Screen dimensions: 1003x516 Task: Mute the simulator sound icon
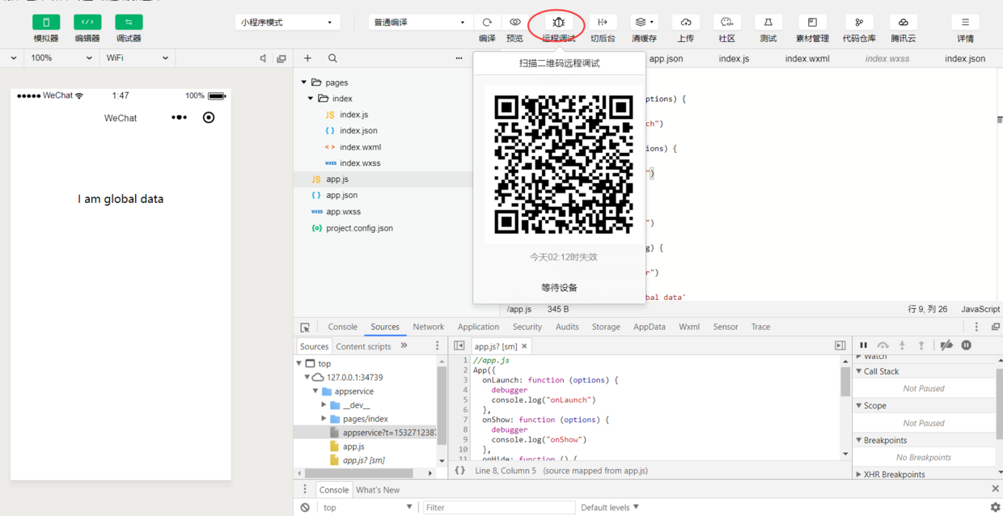click(263, 58)
